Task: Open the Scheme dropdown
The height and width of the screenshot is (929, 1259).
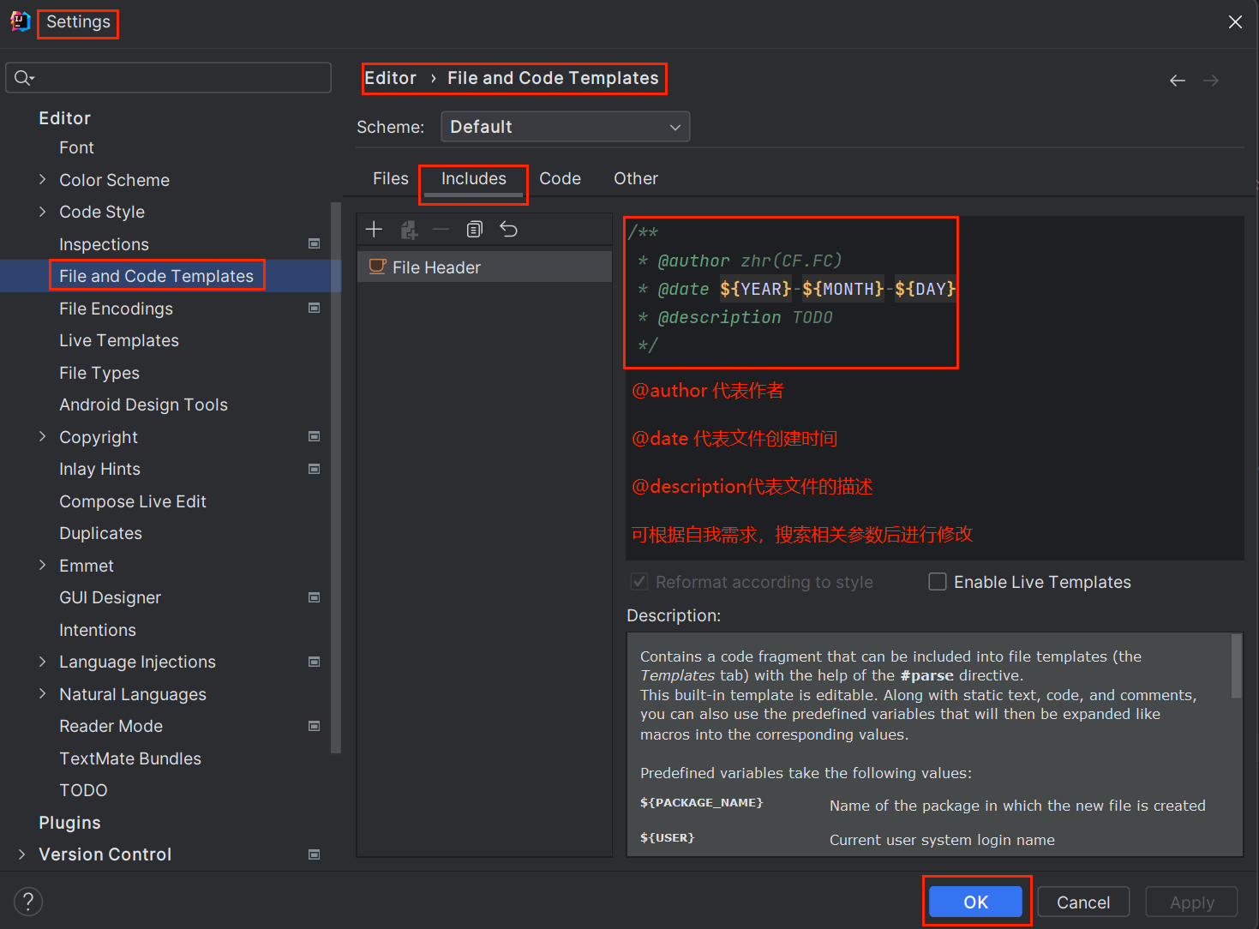Action: click(x=566, y=127)
